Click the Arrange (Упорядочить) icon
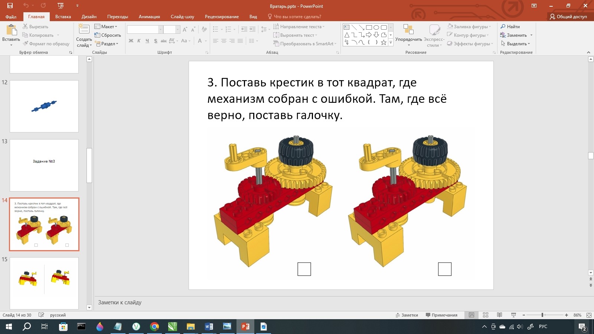 coord(408,31)
